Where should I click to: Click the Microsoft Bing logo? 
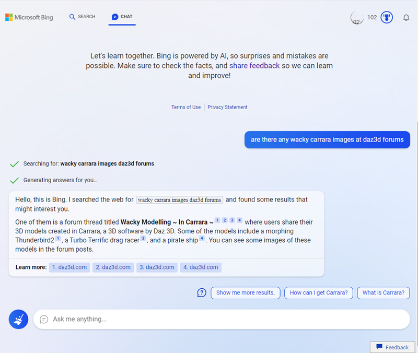coord(29,17)
